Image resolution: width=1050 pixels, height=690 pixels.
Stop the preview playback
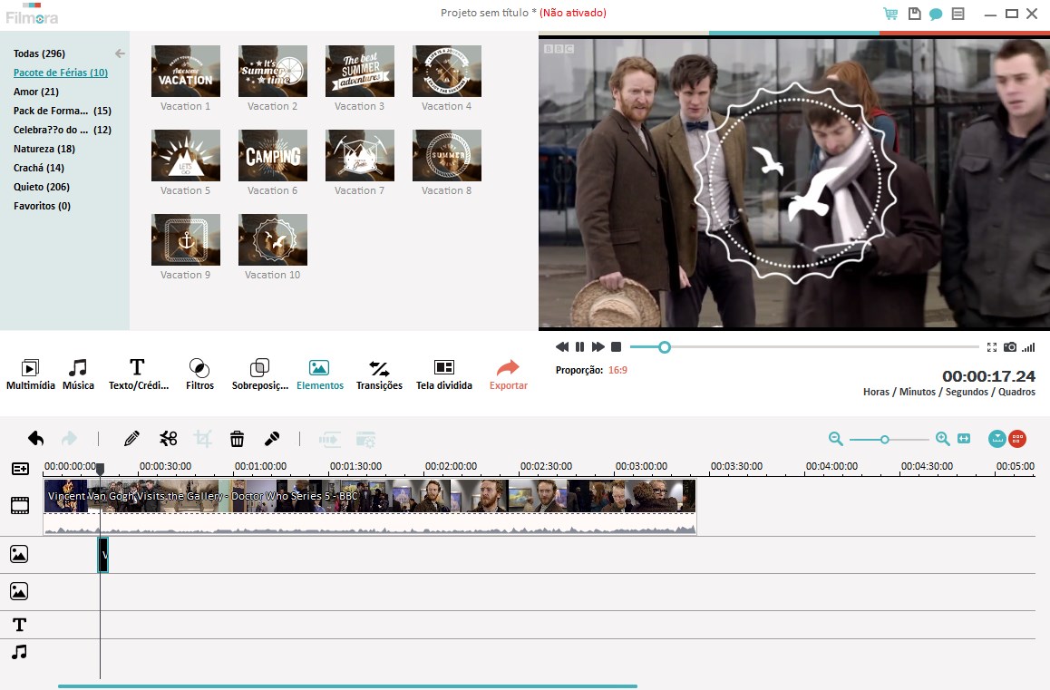[616, 347]
